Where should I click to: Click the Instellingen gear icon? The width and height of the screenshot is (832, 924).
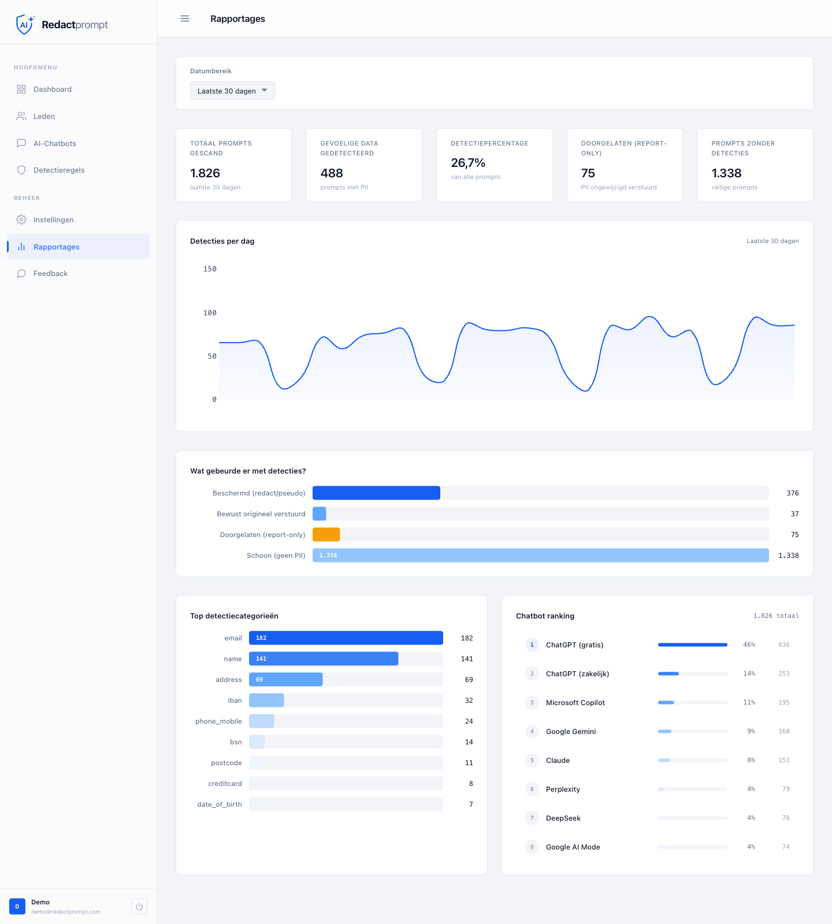click(x=21, y=219)
